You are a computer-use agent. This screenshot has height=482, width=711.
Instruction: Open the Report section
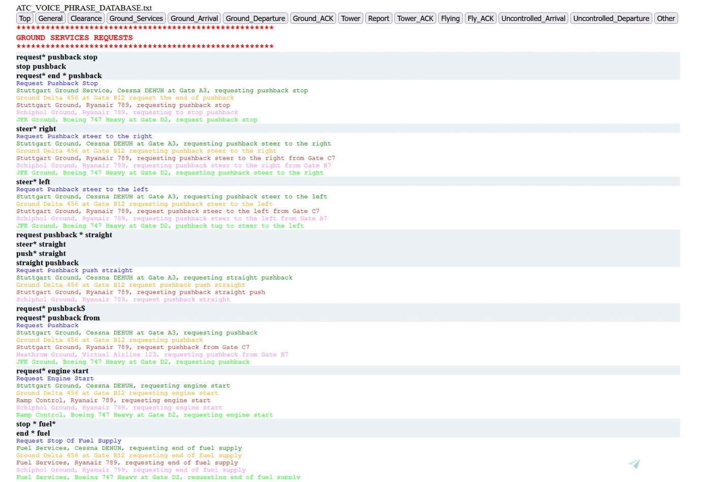point(378,19)
